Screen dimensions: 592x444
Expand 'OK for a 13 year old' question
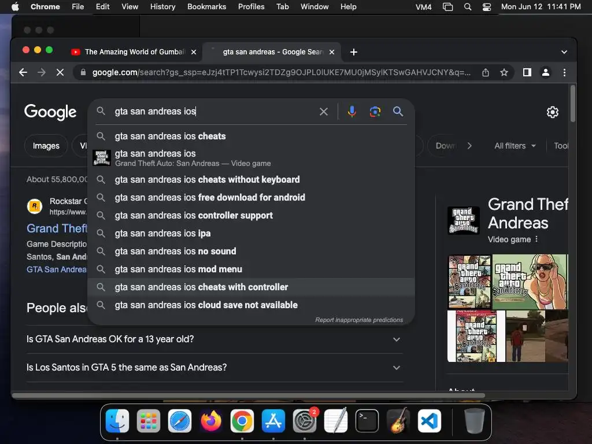214,339
